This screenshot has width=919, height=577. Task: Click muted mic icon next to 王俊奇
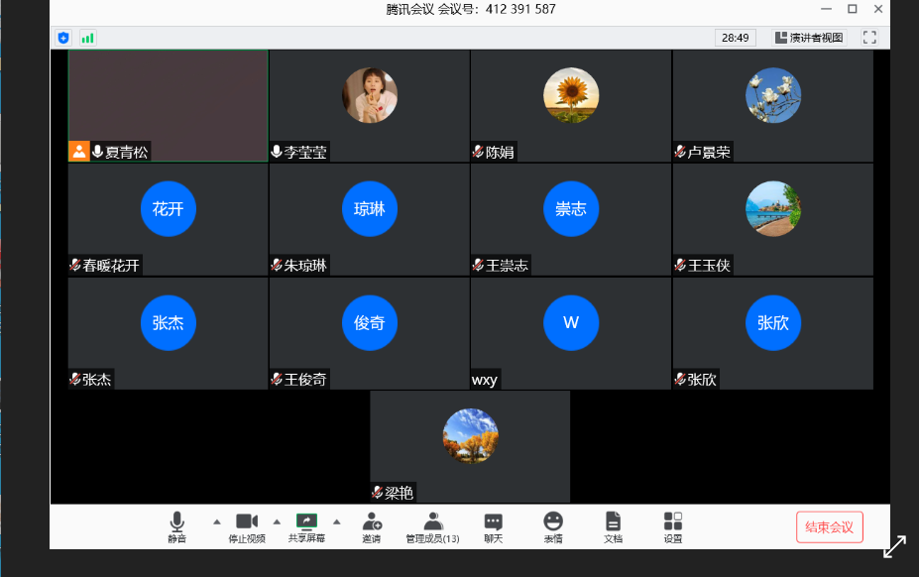pyautogui.click(x=277, y=379)
